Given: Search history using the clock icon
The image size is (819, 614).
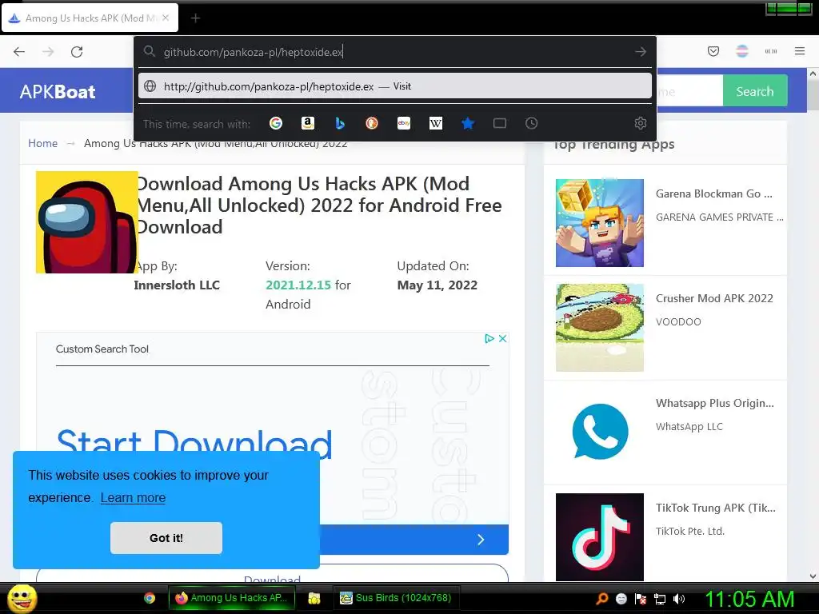Looking at the screenshot, I should (532, 123).
